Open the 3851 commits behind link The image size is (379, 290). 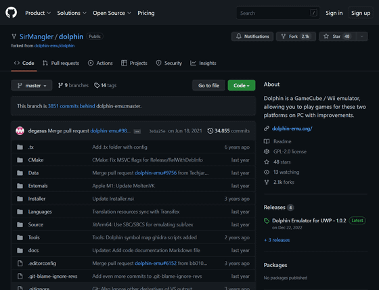(x=72, y=106)
